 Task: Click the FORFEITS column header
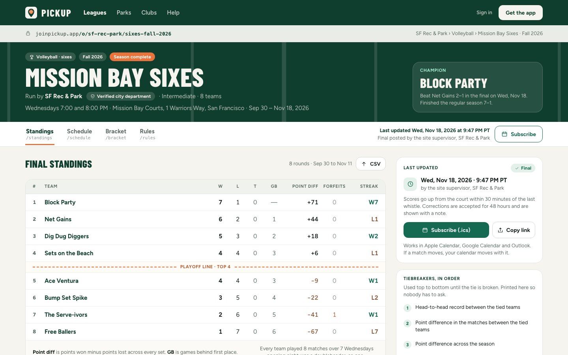click(x=334, y=186)
